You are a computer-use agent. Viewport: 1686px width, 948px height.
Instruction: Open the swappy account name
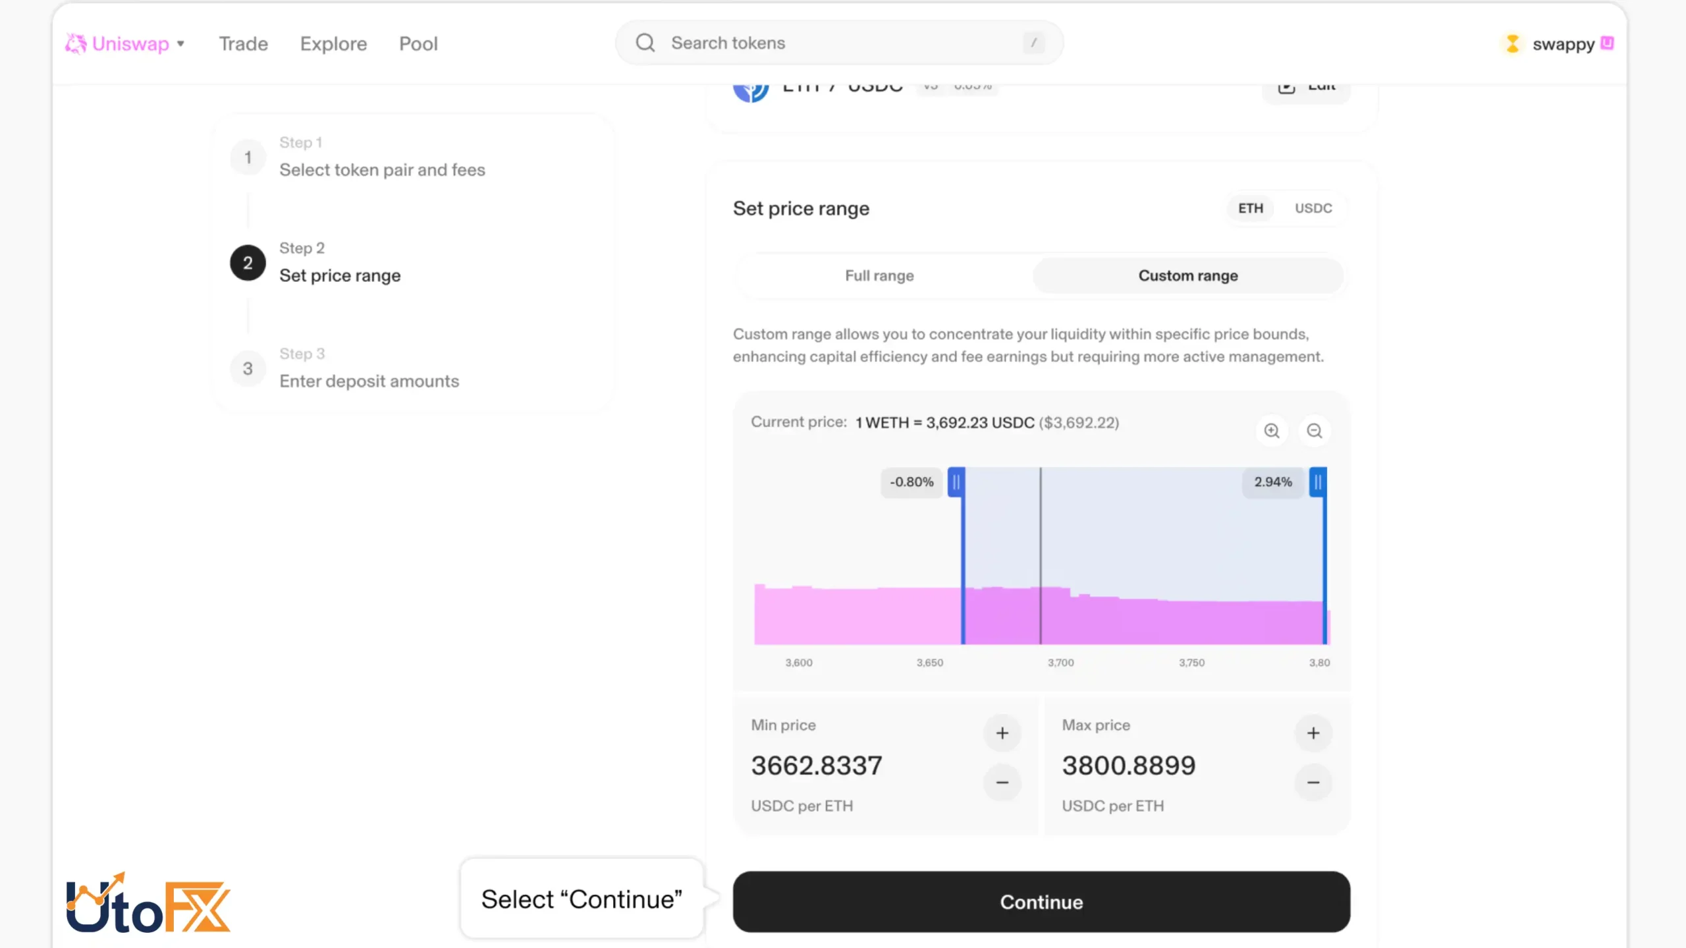coord(1564,44)
